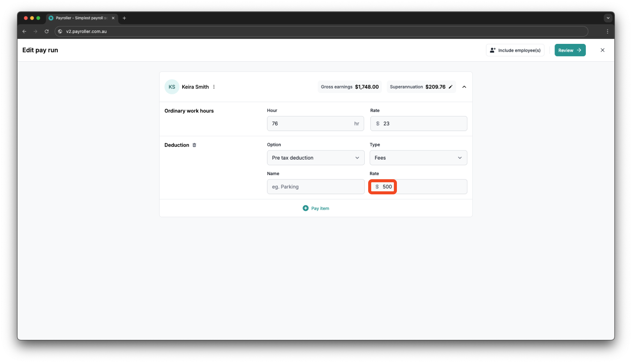Close the Edit pay run screen
Screen dimensions: 632x363
click(x=603, y=50)
